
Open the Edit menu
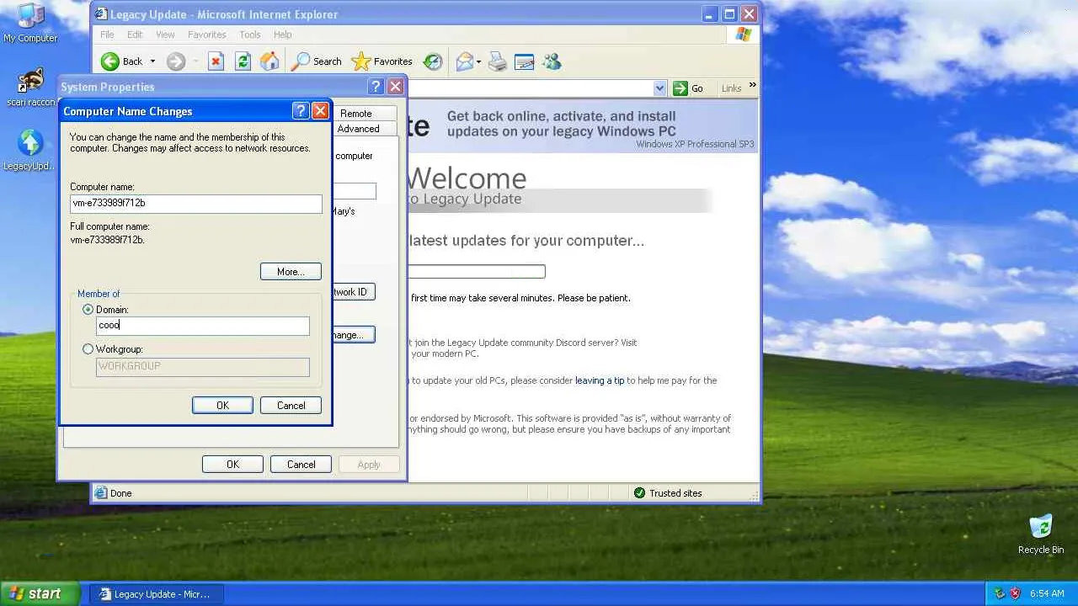(135, 35)
